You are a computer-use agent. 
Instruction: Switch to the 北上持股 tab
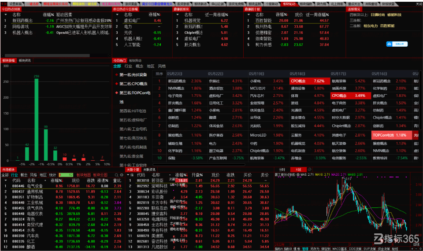[337, 4]
